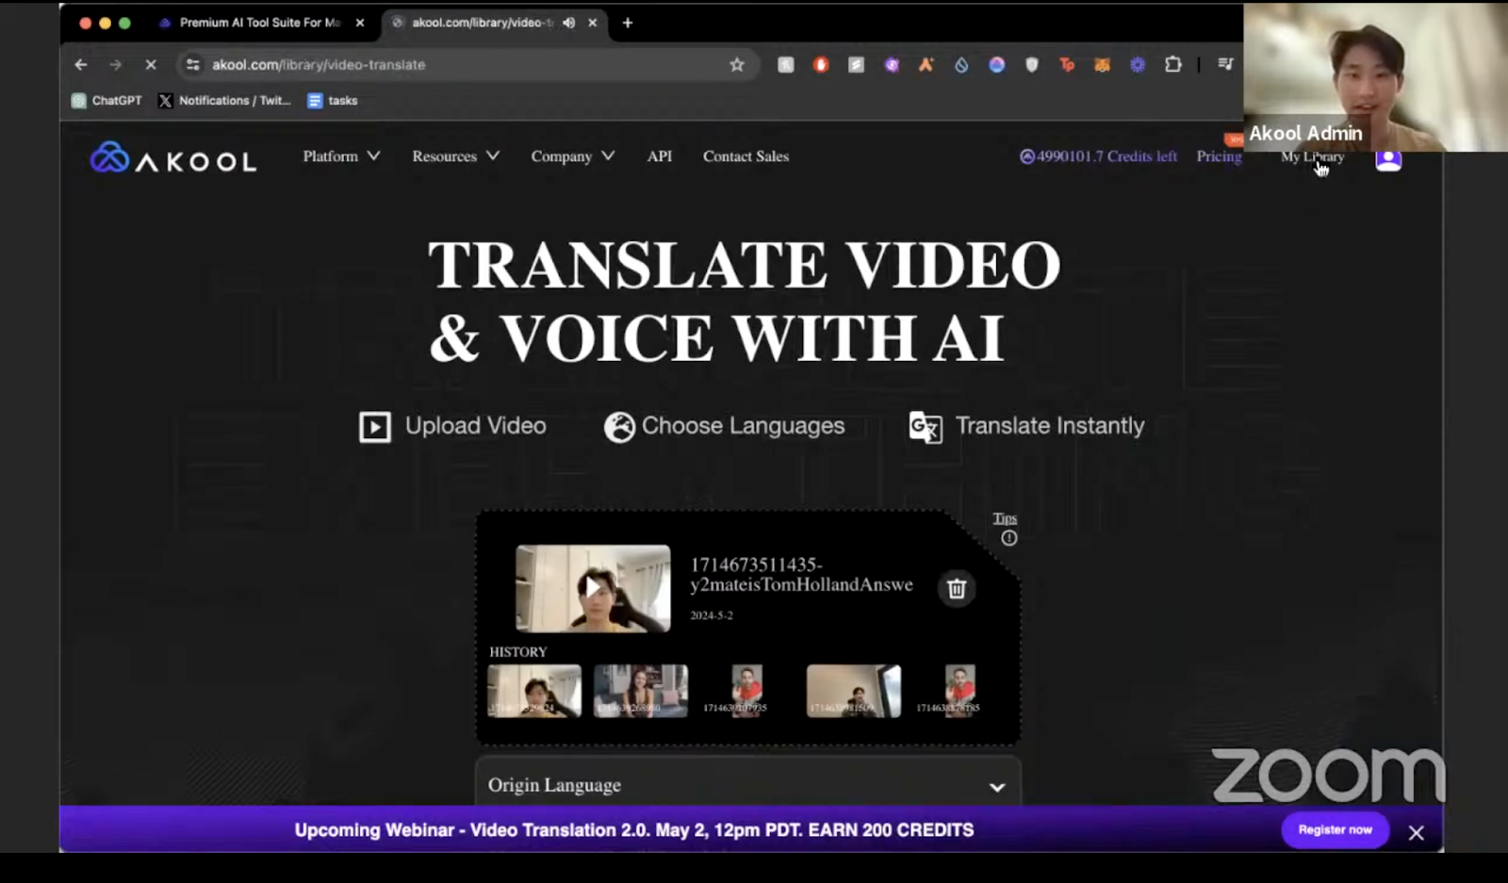Click Register now button
Viewport: 1508px width, 883px height.
pyautogui.click(x=1335, y=829)
